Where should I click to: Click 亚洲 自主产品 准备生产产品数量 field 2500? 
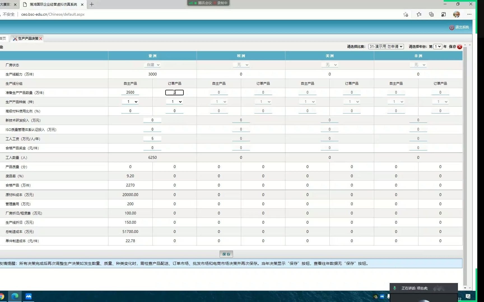coord(130,93)
